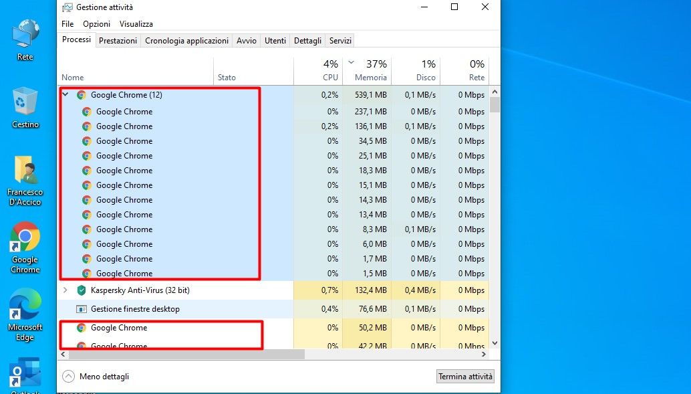Click vertical scrollbar up arrow

click(x=495, y=92)
